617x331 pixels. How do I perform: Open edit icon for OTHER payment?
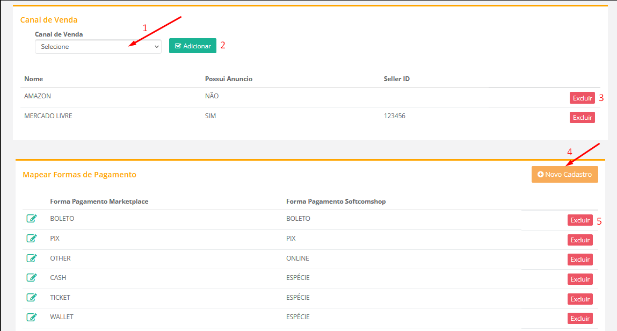[x=32, y=258]
